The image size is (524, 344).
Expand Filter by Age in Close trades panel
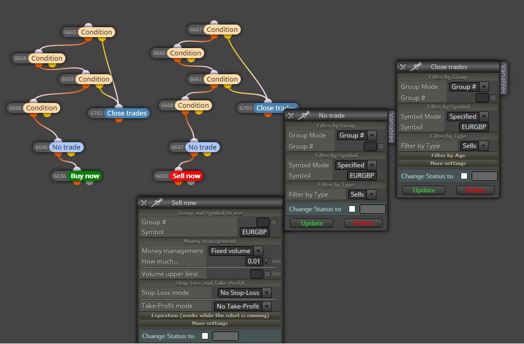pos(448,155)
